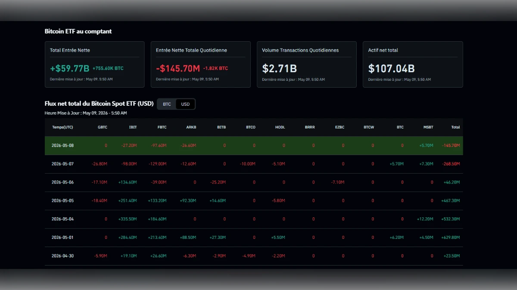
Task: Click the +46.20M total cell
Action: tap(452, 182)
